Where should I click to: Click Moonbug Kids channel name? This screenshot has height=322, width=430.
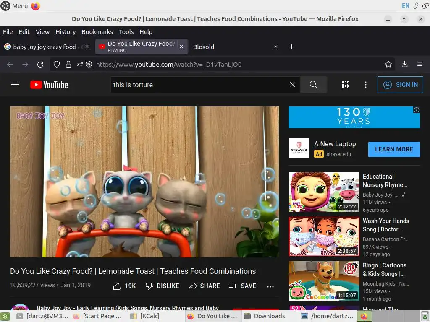385,284
